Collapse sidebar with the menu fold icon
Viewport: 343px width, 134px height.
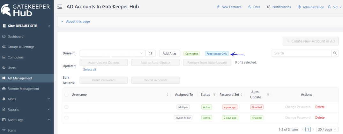[60, 7]
